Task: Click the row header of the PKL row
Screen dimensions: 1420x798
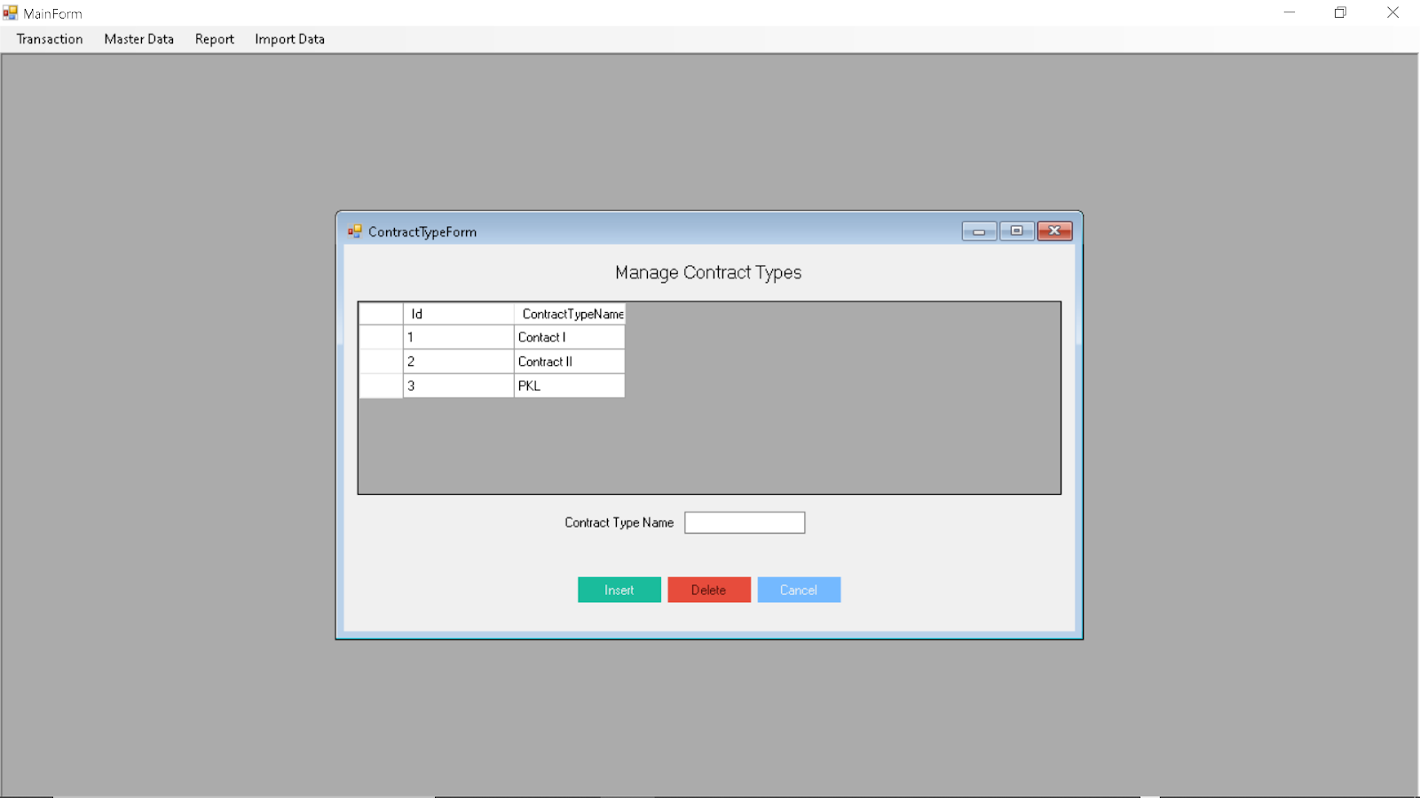Action: click(381, 386)
